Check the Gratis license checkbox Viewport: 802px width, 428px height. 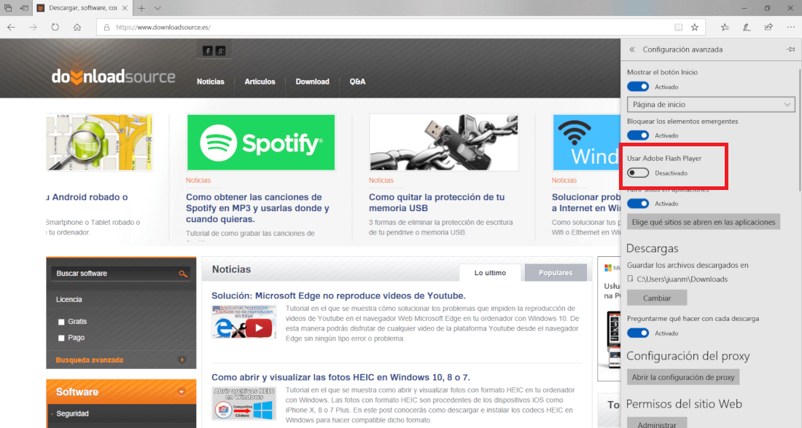[x=61, y=322]
